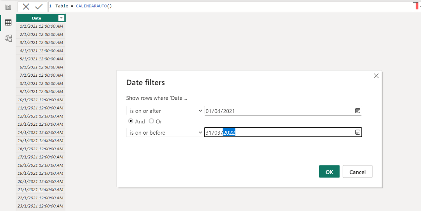Image resolution: width=421 pixels, height=211 pixels.
Task: Select cell 4/1/2021 12:00:00 AM
Action: (41, 51)
